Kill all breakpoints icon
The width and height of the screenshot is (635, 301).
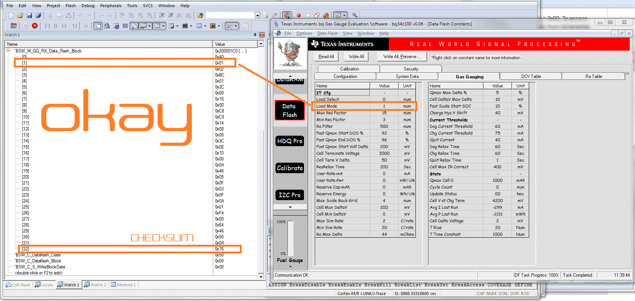pos(326,15)
